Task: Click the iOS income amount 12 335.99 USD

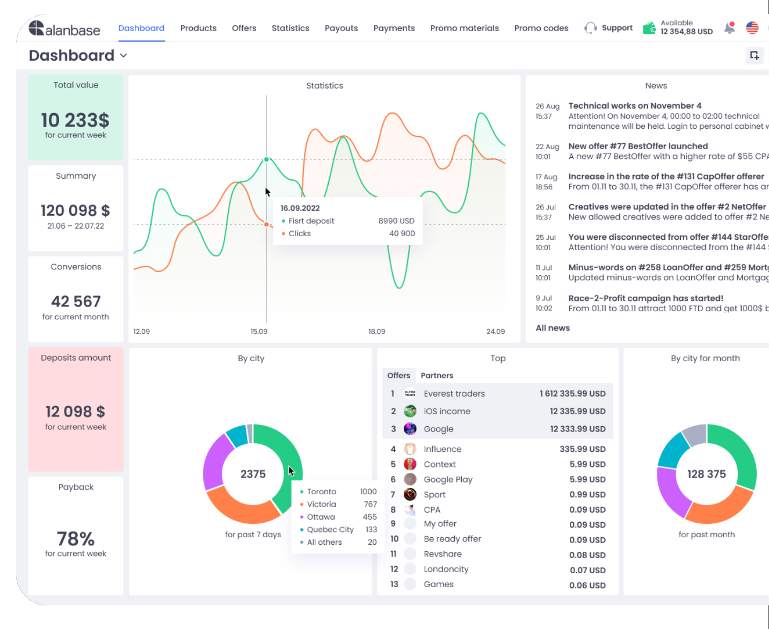Action: (578, 411)
